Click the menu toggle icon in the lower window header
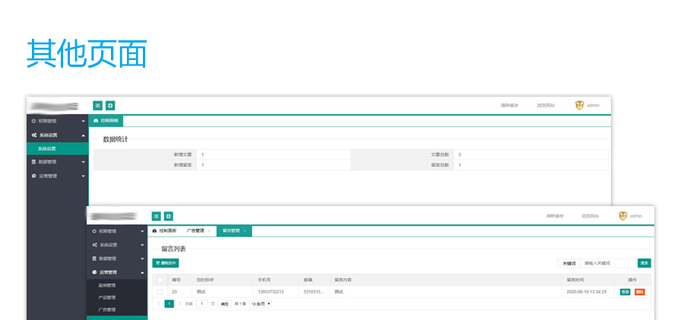 pos(157,216)
